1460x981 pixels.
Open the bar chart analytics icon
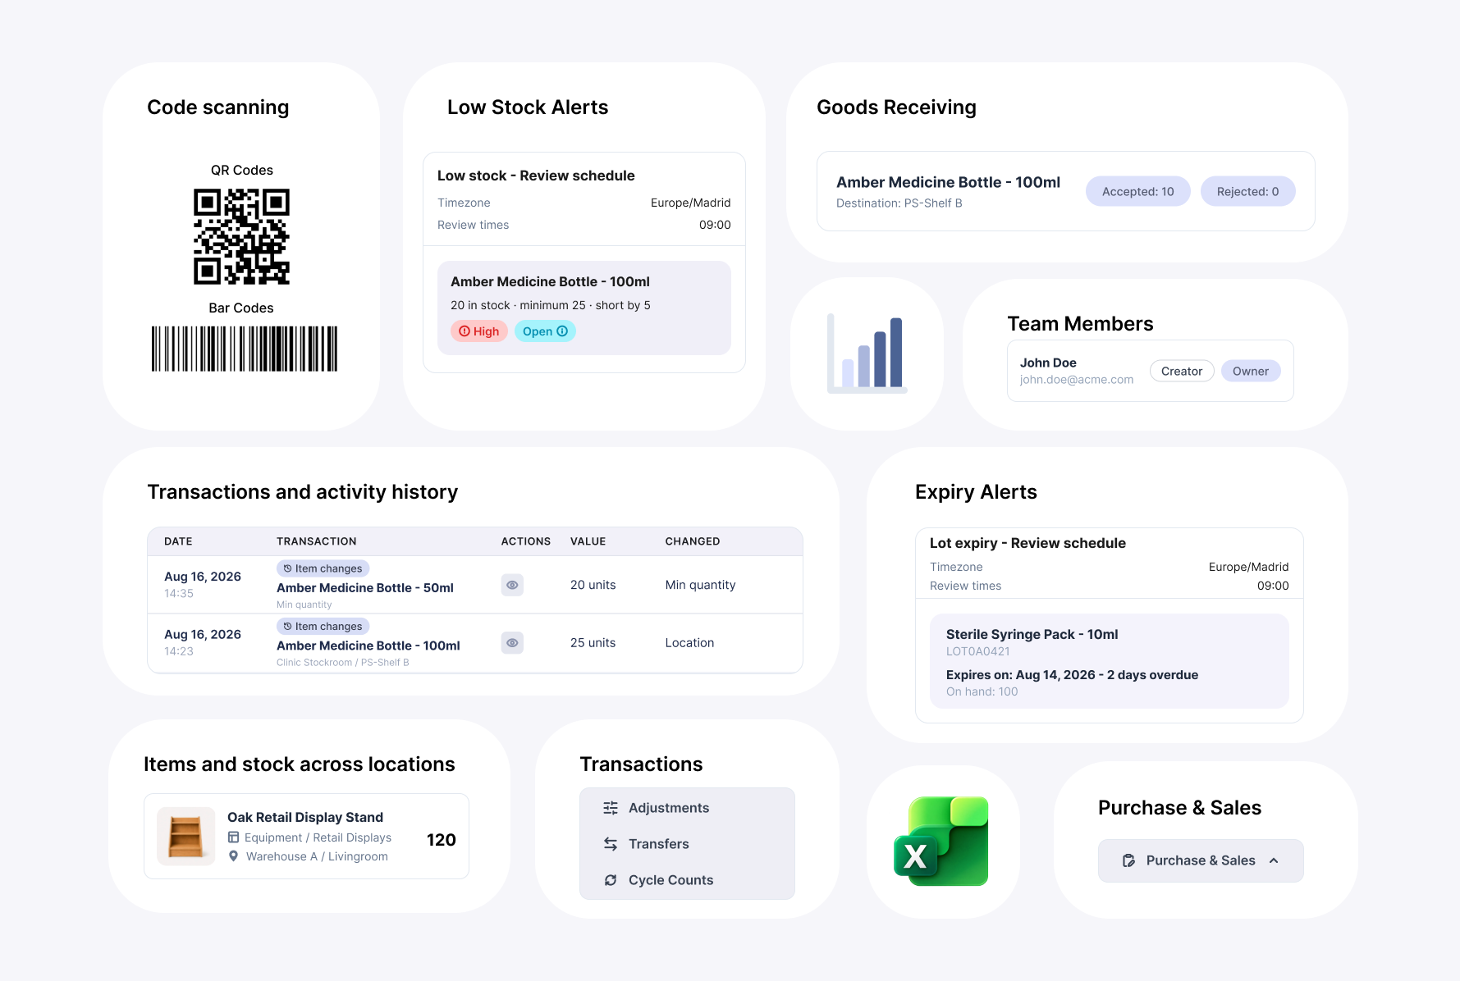tap(867, 354)
